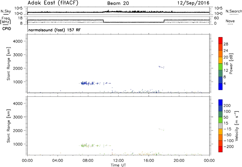
Task: Select 'normalsound (fast) 157 RF' text
Action: pos(54,30)
